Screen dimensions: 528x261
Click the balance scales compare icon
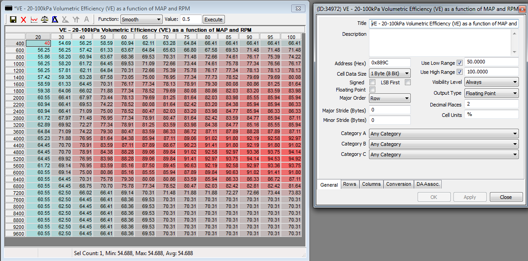(45, 19)
